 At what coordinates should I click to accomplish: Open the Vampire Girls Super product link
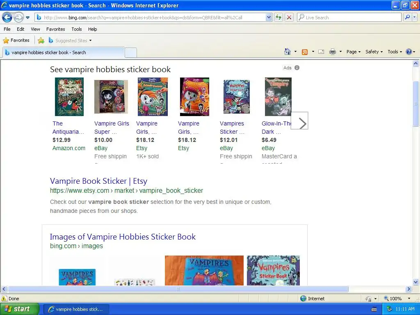point(112,128)
